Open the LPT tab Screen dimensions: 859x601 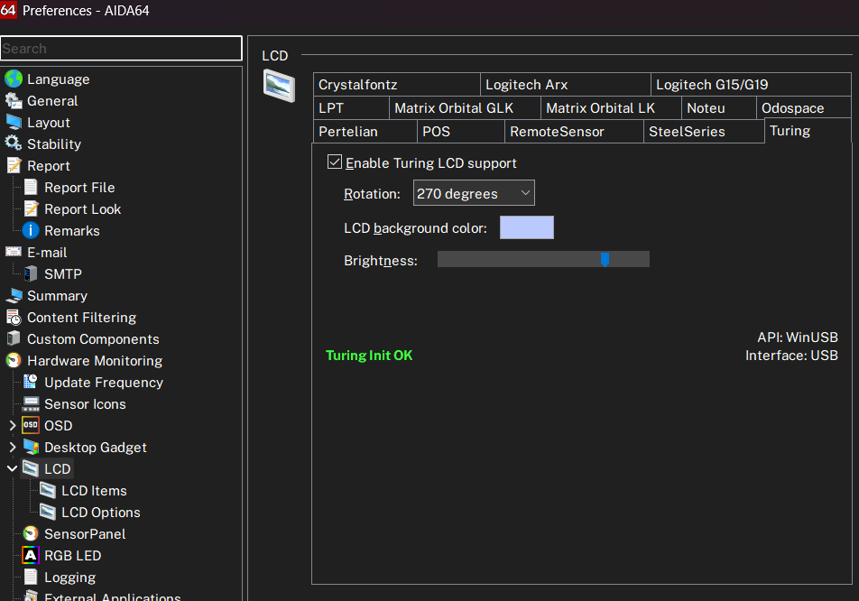coord(351,108)
